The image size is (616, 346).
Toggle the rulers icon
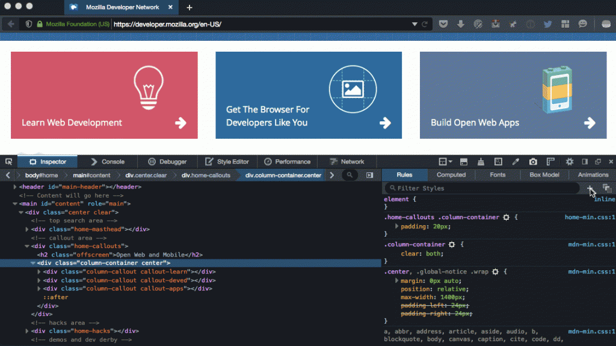pyautogui.click(x=550, y=162)
